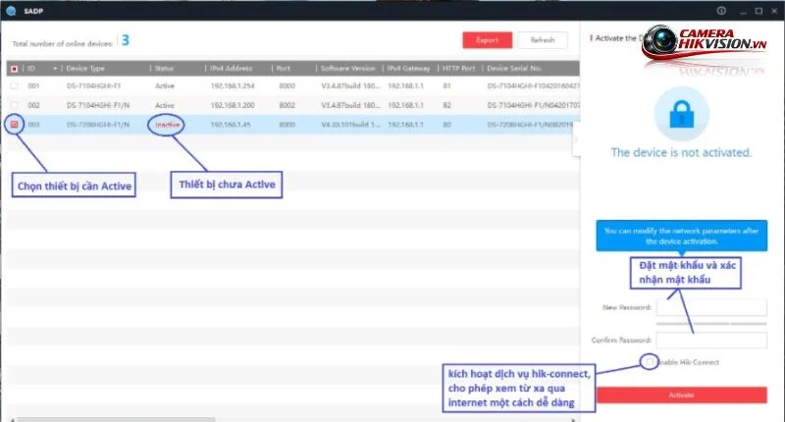
Task: Click the online device count number 3
Action: [126, 40]
